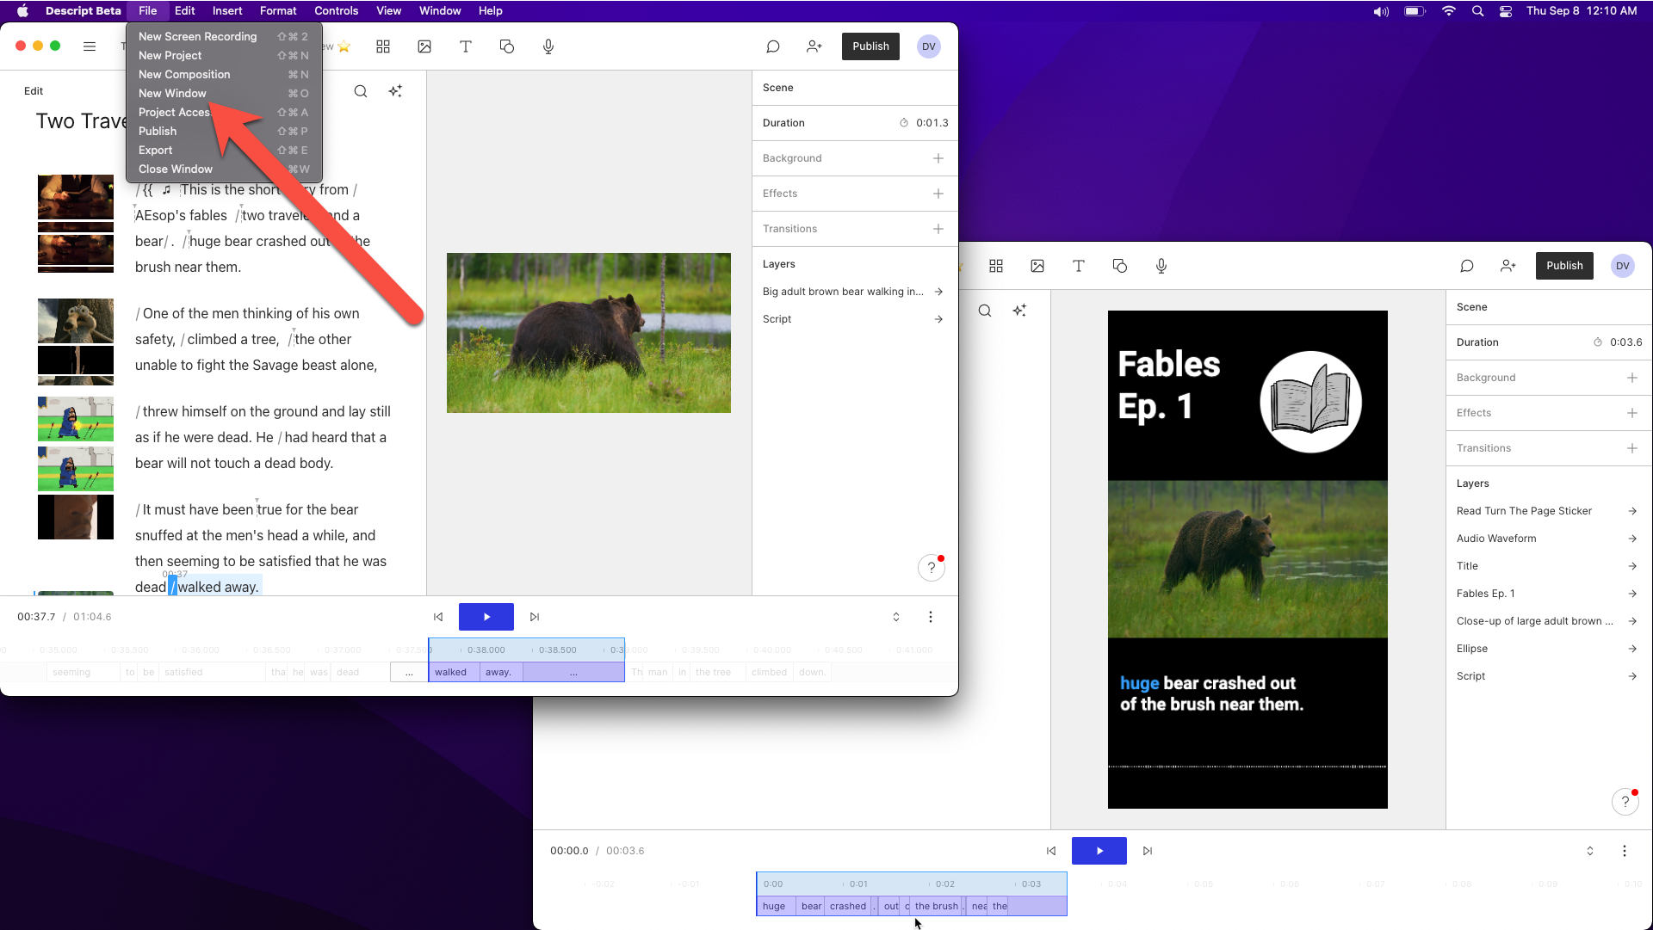This screenshot has height=930, width=1653.
Task: Open comments bubble in back window
Action: (1467, 266)
